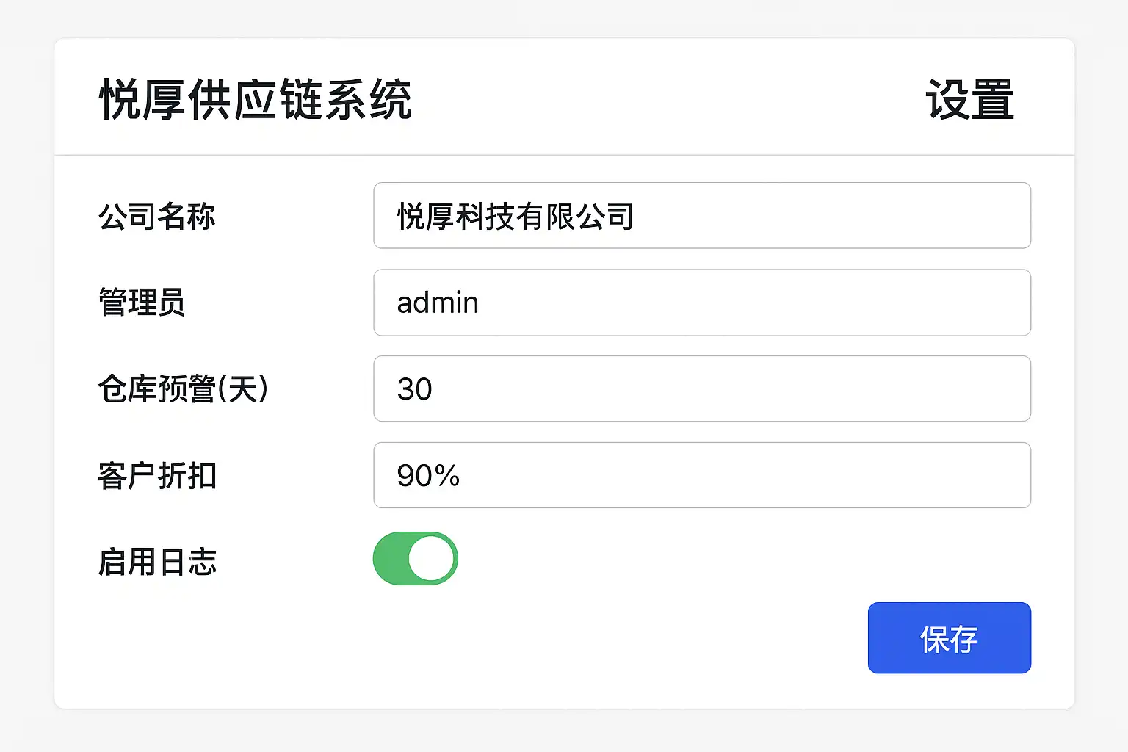Click the value 30 in warehouse alert
1128x752 pixels.
click(x=414, y=389)
